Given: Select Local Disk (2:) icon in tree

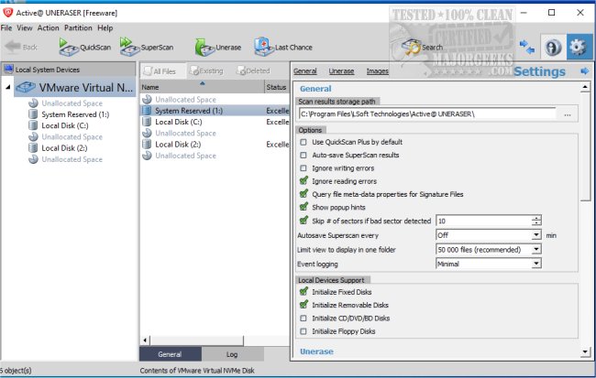Looking at the screenshot, I should pyautogui.click(x=33, y=148).
